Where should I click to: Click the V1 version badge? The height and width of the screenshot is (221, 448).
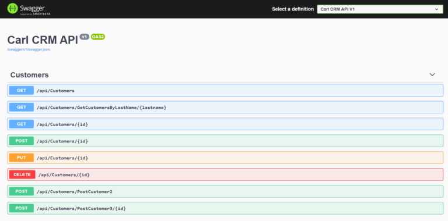pos(84,37)
